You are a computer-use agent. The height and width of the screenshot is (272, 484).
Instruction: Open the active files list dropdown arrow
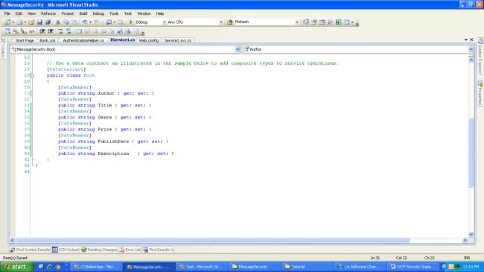(x=465, y=40)
